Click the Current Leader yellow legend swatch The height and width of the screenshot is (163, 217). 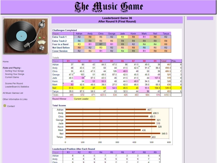pyautogui.click(x=84, y=99)
